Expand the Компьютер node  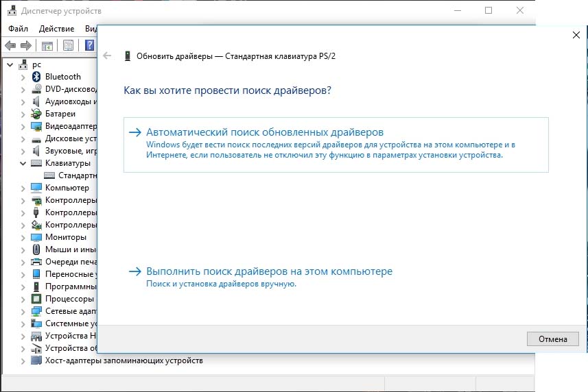tap(23, 188)
